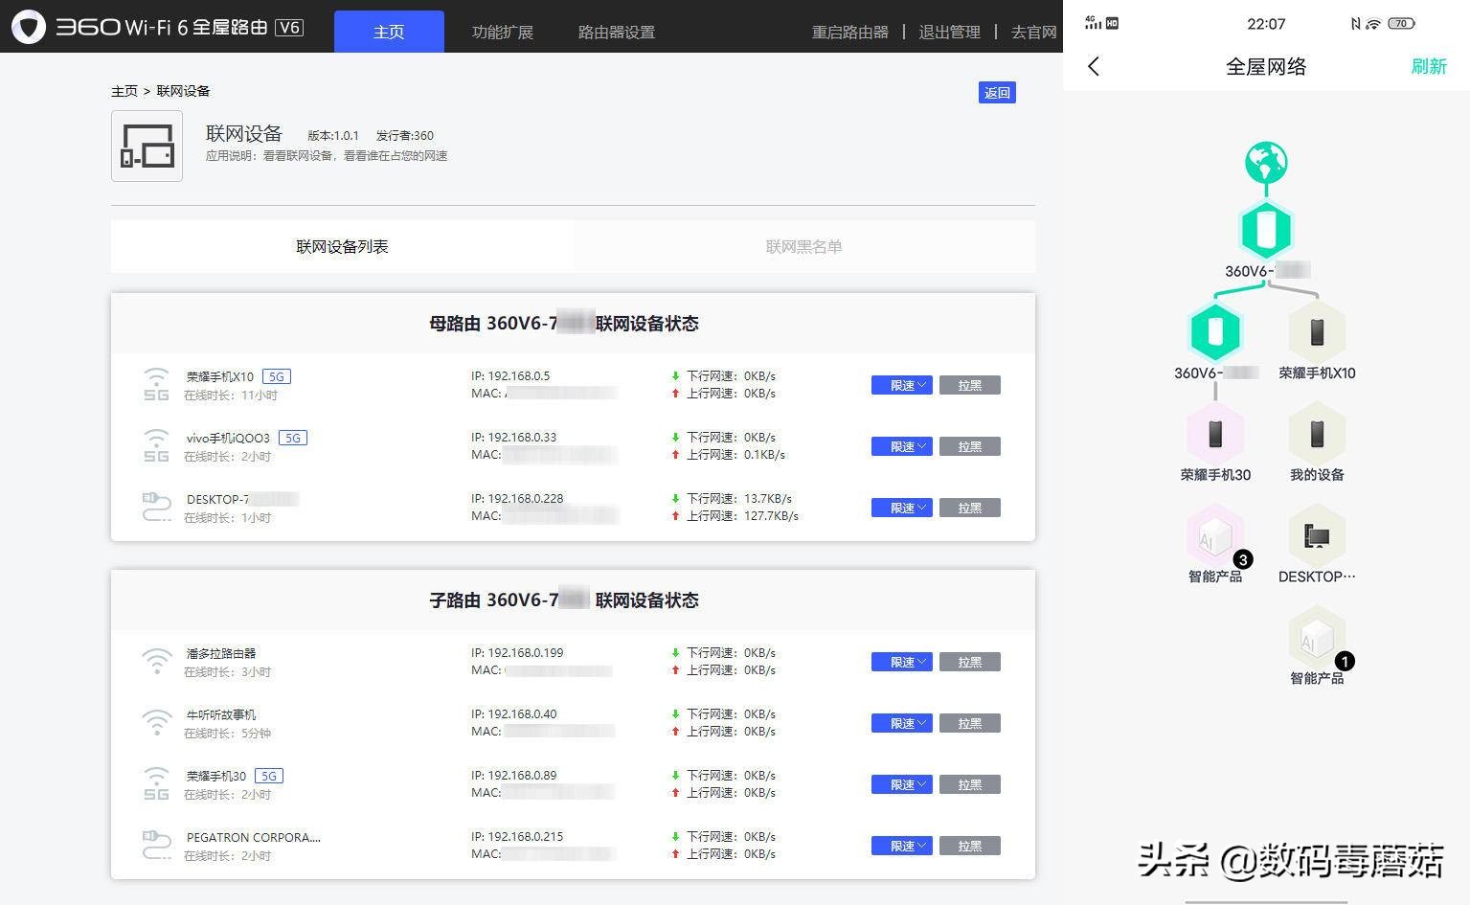Open the 限速 dropdown for 荣耀手机X10
Screen dimensions: 1470x905
point(900,385)
